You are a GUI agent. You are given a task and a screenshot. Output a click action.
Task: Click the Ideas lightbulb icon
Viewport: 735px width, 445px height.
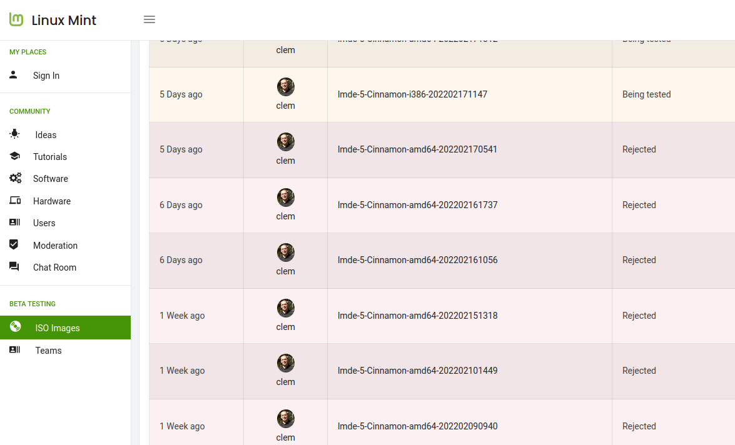14,134
